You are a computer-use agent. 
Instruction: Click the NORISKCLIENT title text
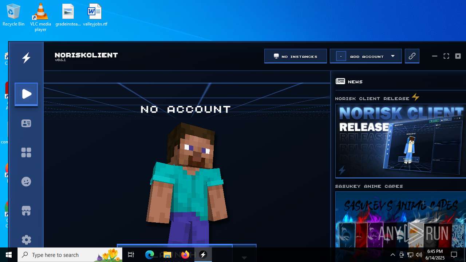[86, 55]
